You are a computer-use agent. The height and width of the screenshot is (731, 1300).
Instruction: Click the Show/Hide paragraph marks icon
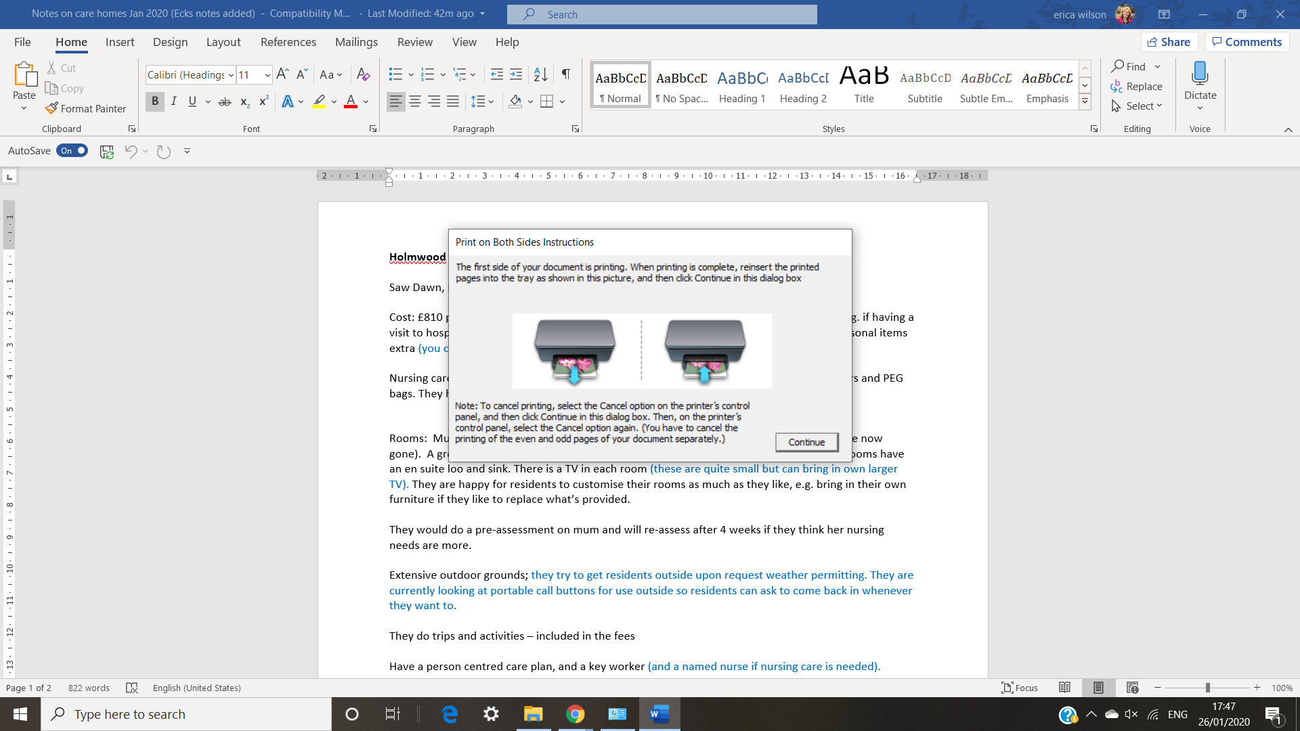tap(566, 74)
